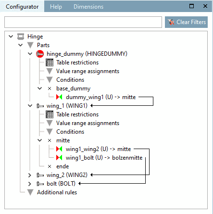Select the wing_1 (WING1) entry
The height and width of the screenshot is (214, 213).
click(67, 106)
